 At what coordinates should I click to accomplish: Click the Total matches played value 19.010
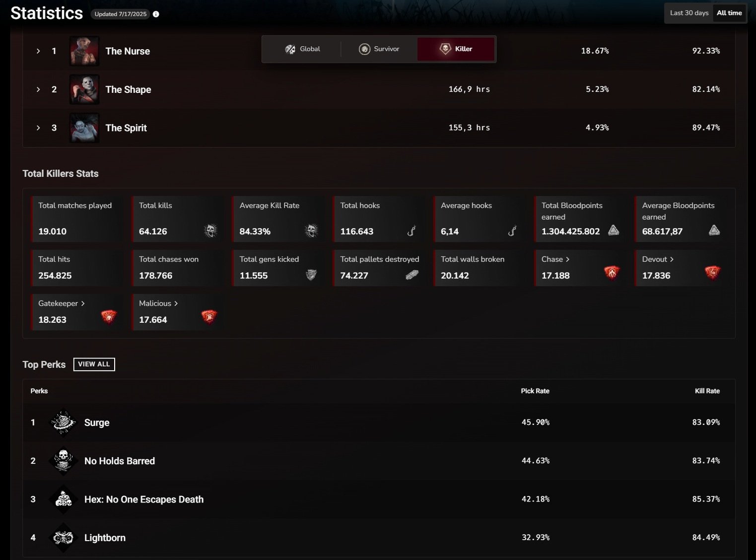pos(52,231)
